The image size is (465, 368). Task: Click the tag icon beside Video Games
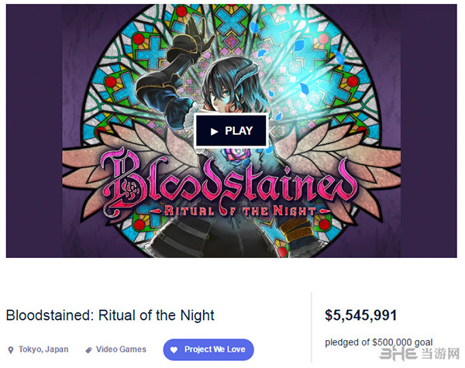point(89,350)
